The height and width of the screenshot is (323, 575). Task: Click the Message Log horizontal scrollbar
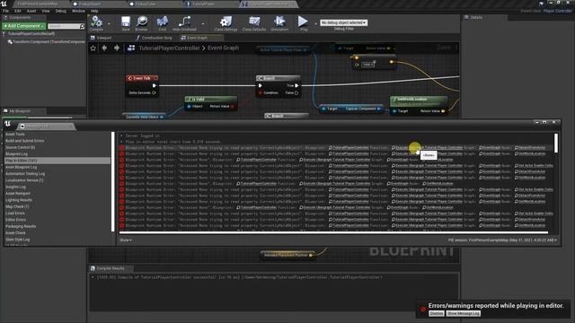pos(333,232)
